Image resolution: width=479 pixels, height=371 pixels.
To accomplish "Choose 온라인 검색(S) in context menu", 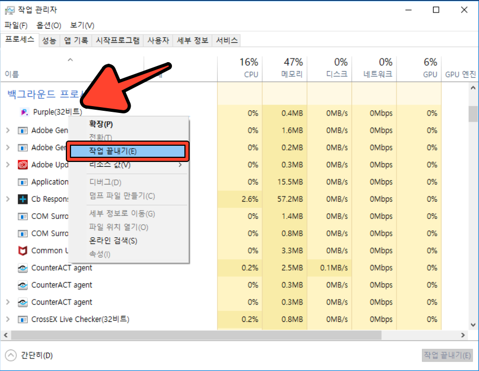I will (128, 241).
